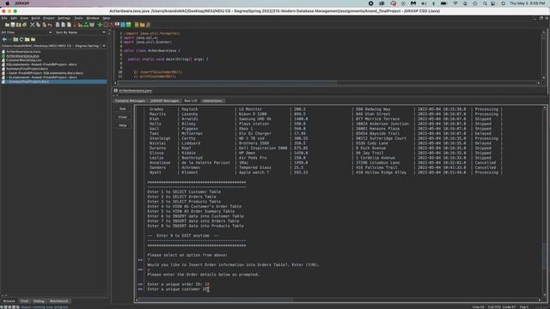Open the Project menu
Viewport: 550px width, 309px height.
click(x=49, y=18)
